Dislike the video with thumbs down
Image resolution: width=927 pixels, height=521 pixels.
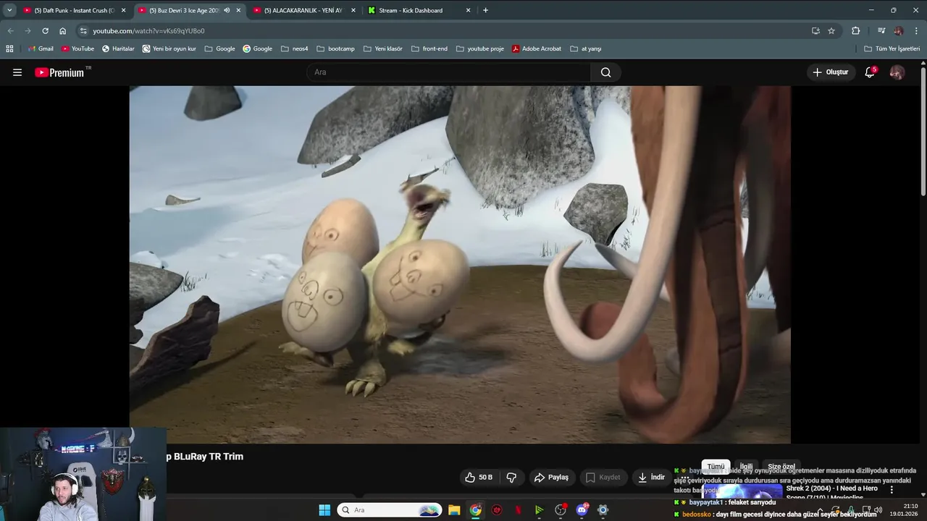511,478
